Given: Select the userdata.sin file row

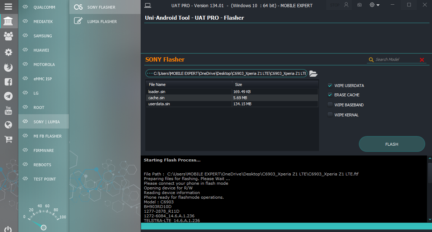Looking at the screenshot, I should [232, 104].
